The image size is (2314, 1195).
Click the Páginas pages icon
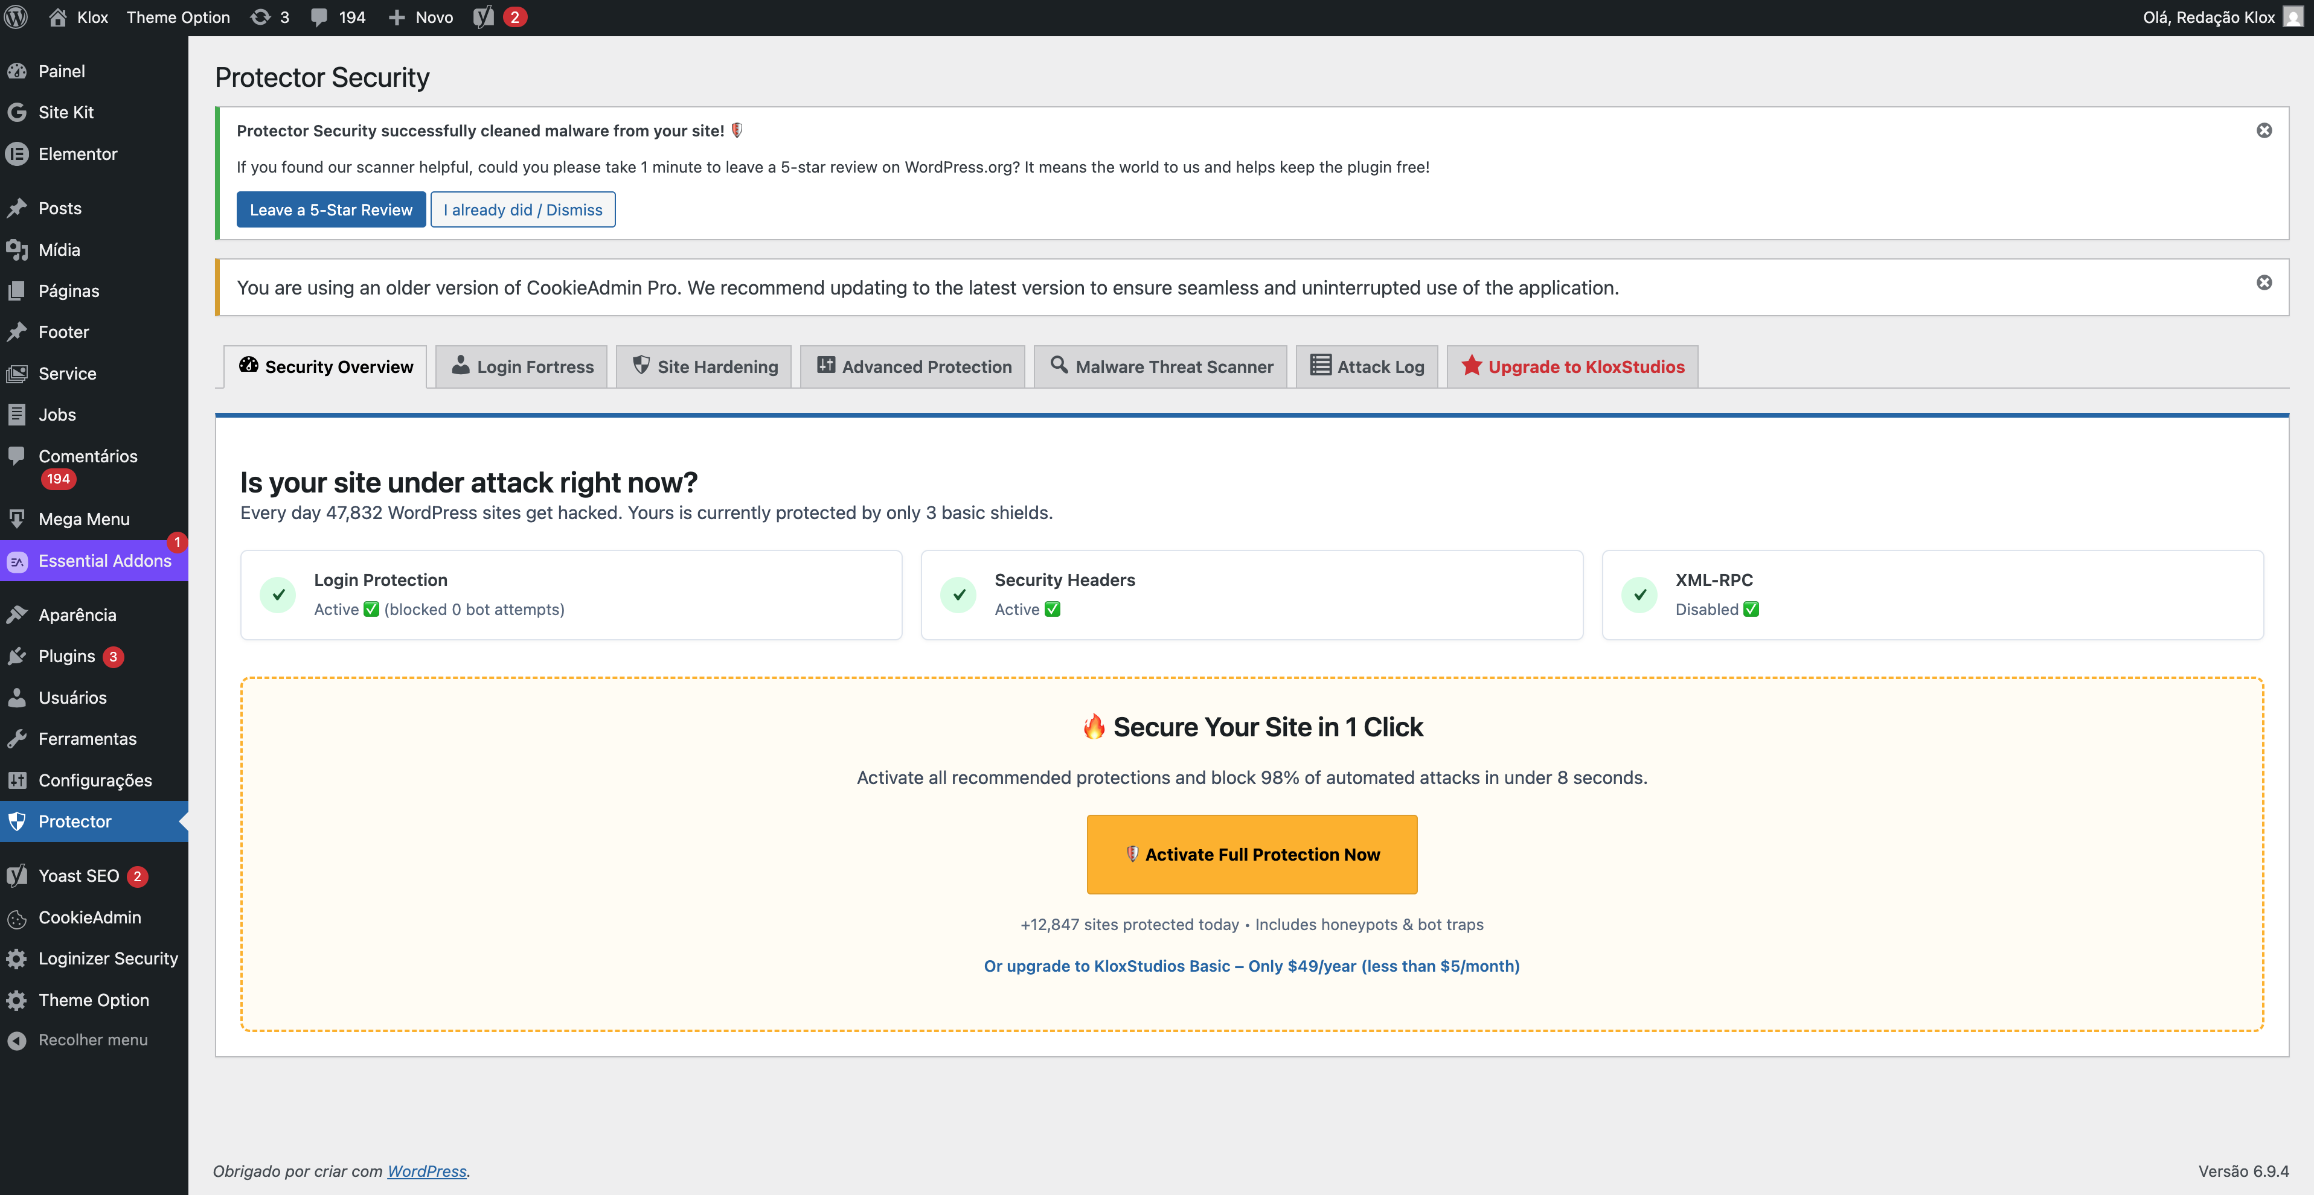click(17, 291)
